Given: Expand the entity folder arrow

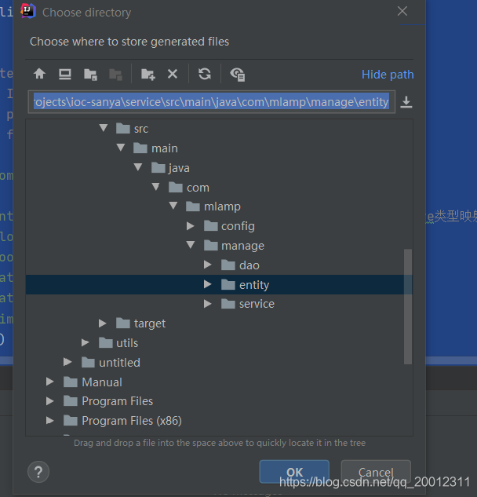Looking at the screenshot, I should tap(208, 284).
